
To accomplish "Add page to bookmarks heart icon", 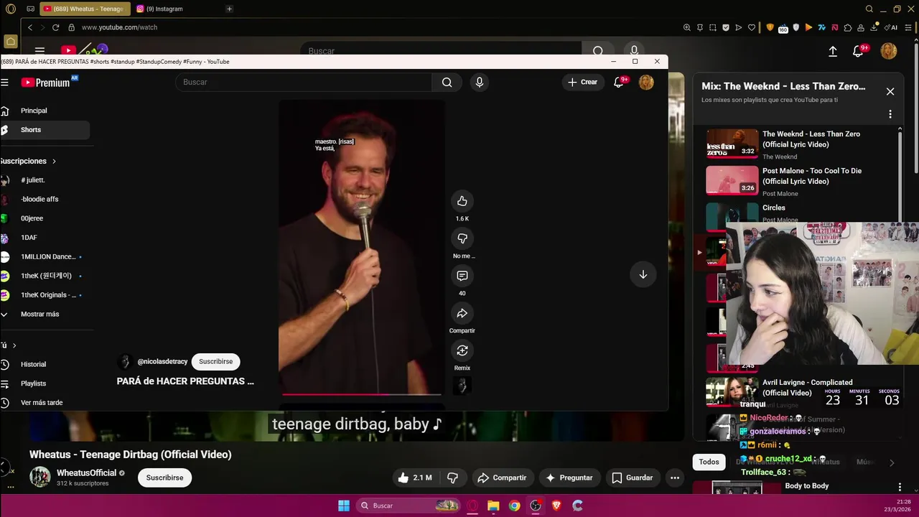I will tap(752, 27).
